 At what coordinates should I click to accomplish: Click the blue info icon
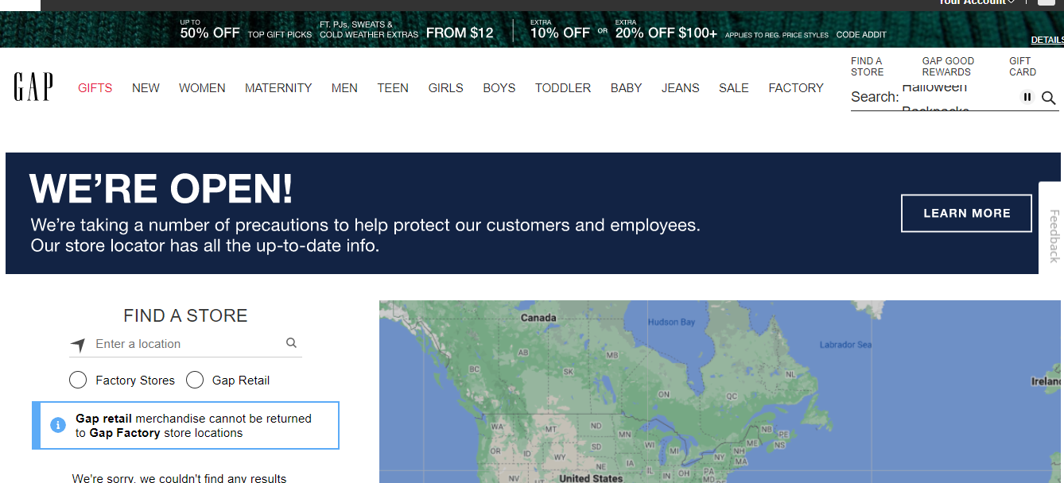(x=57, y=425)
